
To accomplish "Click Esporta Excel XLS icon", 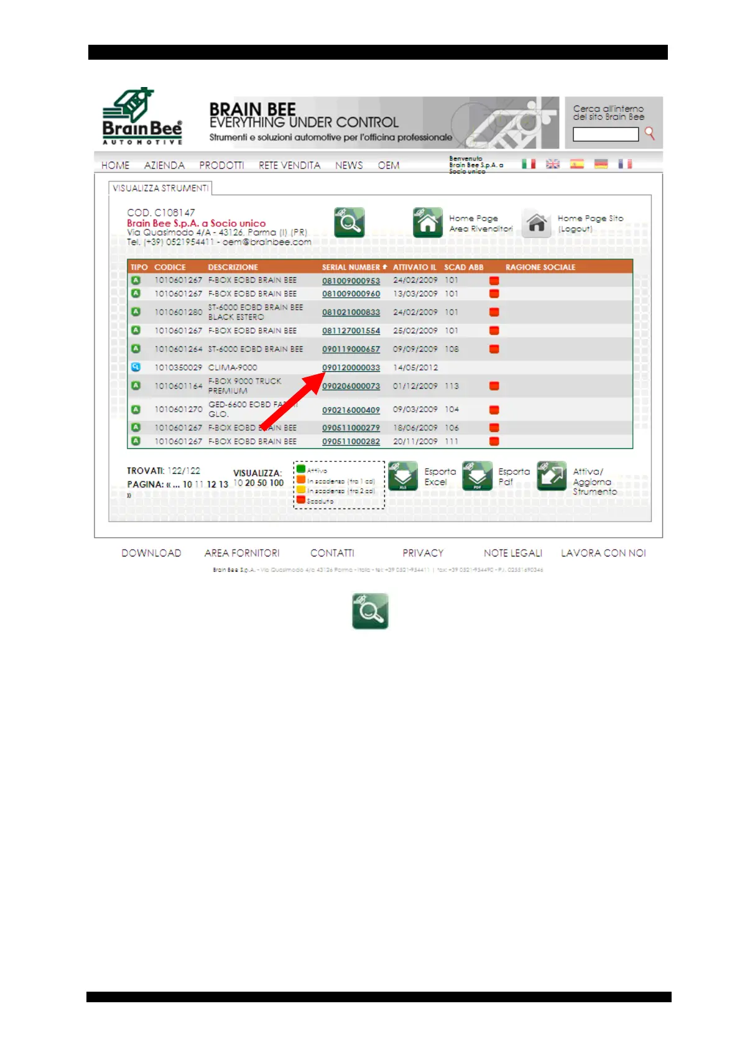I will (403, 476).
